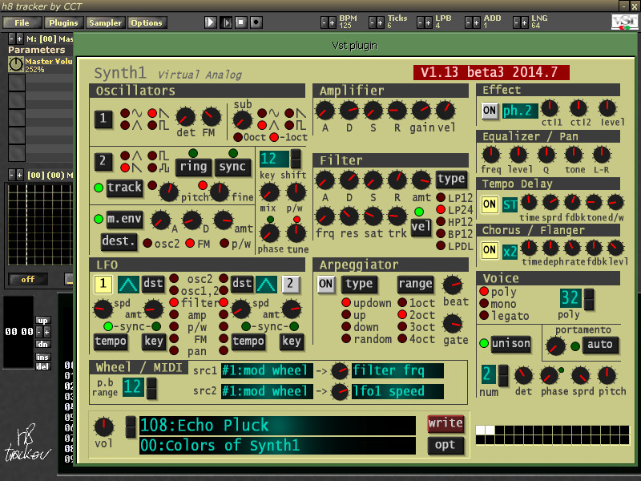Select sawtooth waveform for oscillator 1
This screenshot has height=481, width=641.
click(152, 113)
